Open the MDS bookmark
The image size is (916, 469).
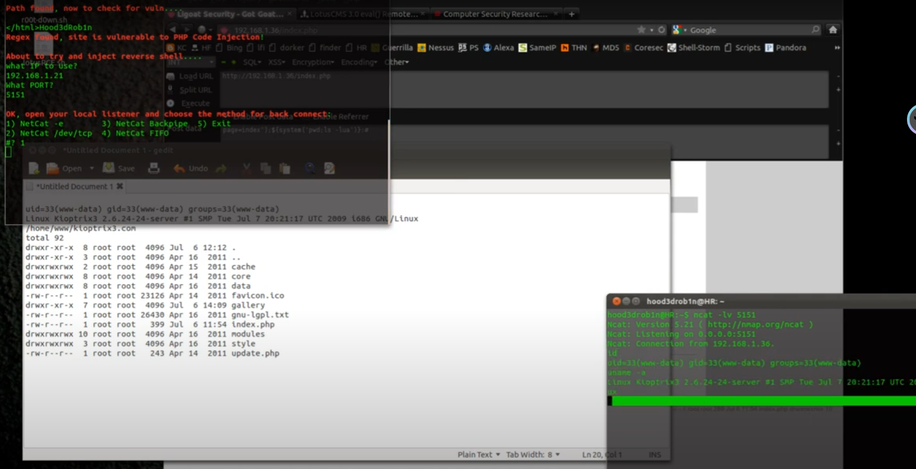click(606, 47)
